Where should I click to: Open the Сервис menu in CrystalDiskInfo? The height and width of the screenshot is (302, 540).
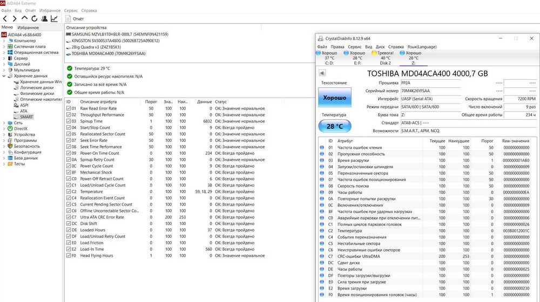(354, 47)
